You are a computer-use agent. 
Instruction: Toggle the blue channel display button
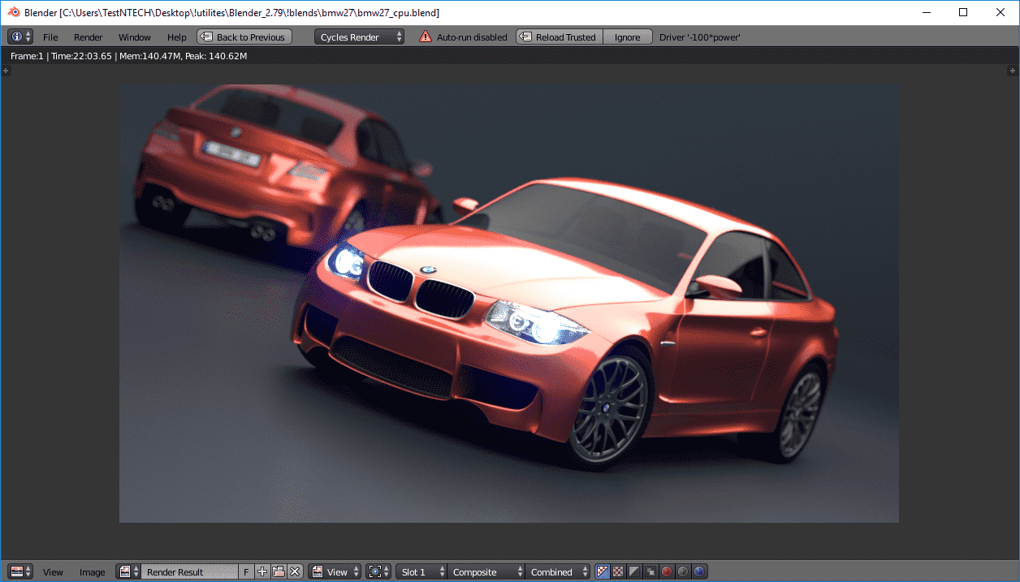[699, 572]
